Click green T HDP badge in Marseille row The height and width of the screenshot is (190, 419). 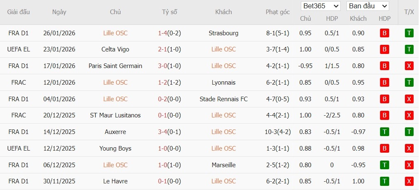tap(384, 165)
